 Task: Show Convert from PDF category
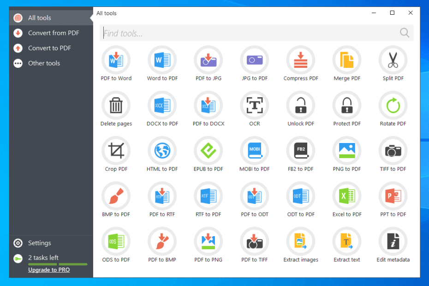coord(51,33)
